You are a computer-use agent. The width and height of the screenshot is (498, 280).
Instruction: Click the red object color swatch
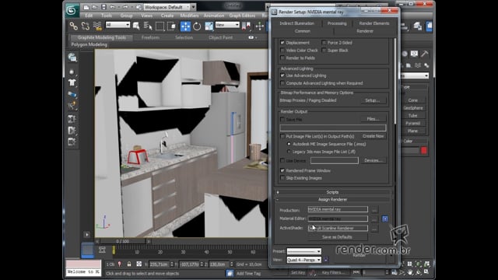pyautogui.click(x=423, y=150)
